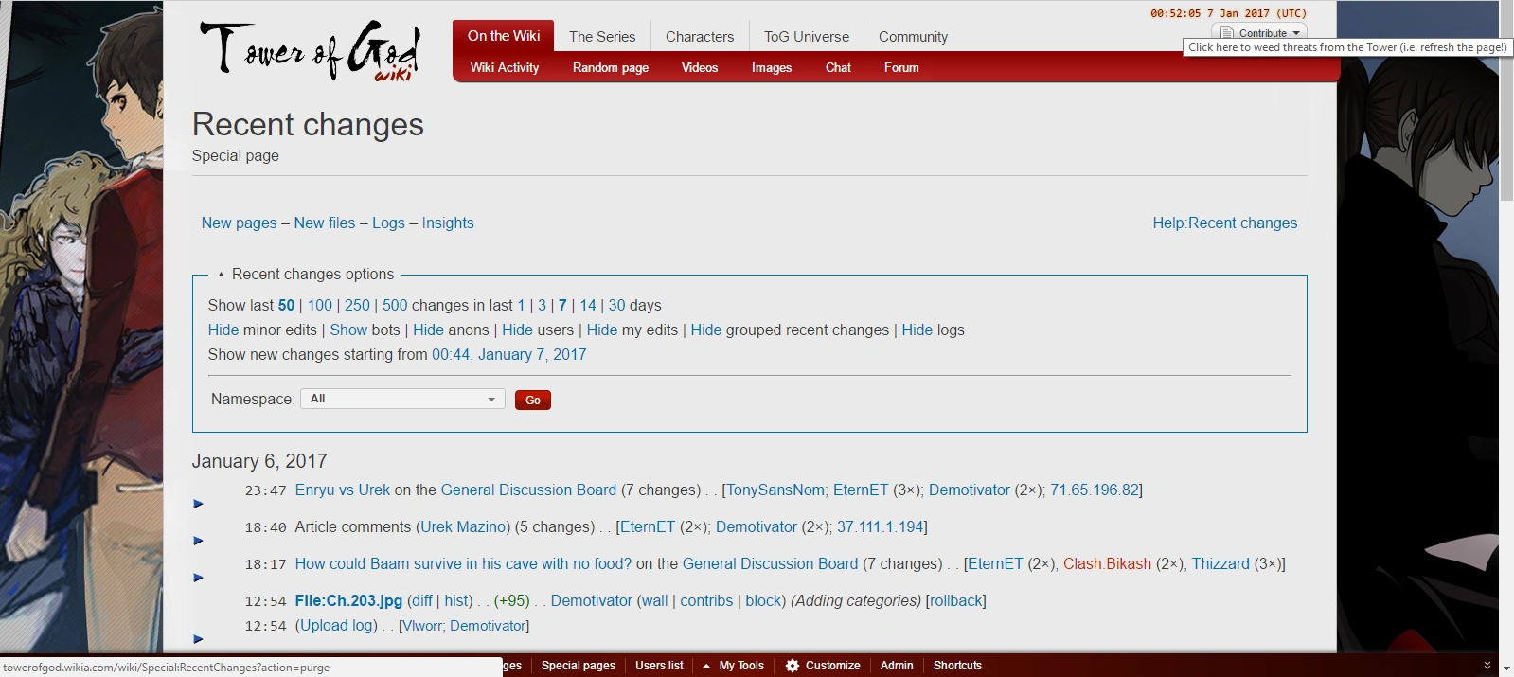Expand the Upload log group arrow
Viewport: 1514px width, 677px height.
pyautogui.click(x=198, y=639)
